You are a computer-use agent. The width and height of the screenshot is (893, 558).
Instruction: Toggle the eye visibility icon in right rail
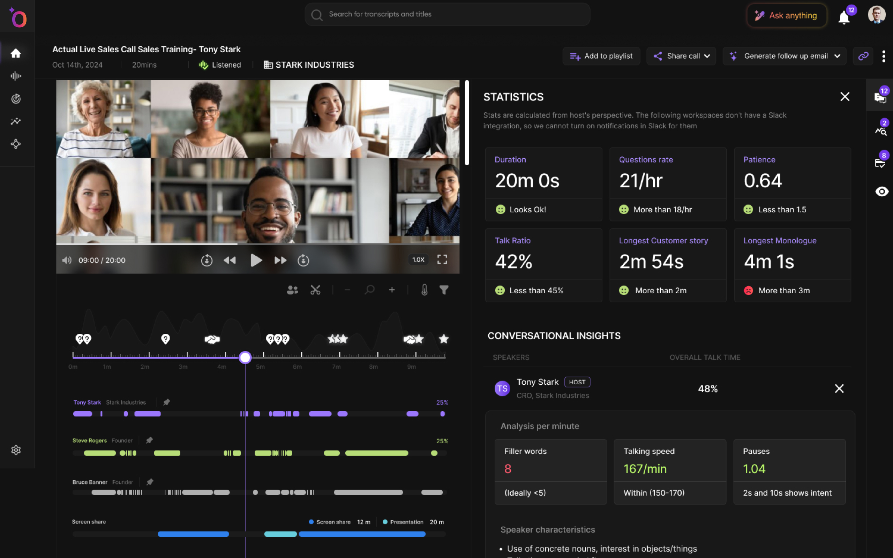[881, 191]
